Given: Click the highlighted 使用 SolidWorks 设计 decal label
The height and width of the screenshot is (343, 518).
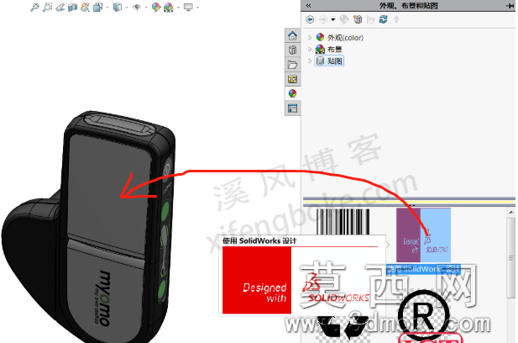Looking at the screenshot, I should point(423,269).
